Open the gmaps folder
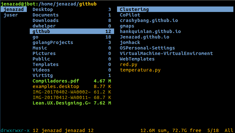 pyautogui.click(x=127, y=26)
